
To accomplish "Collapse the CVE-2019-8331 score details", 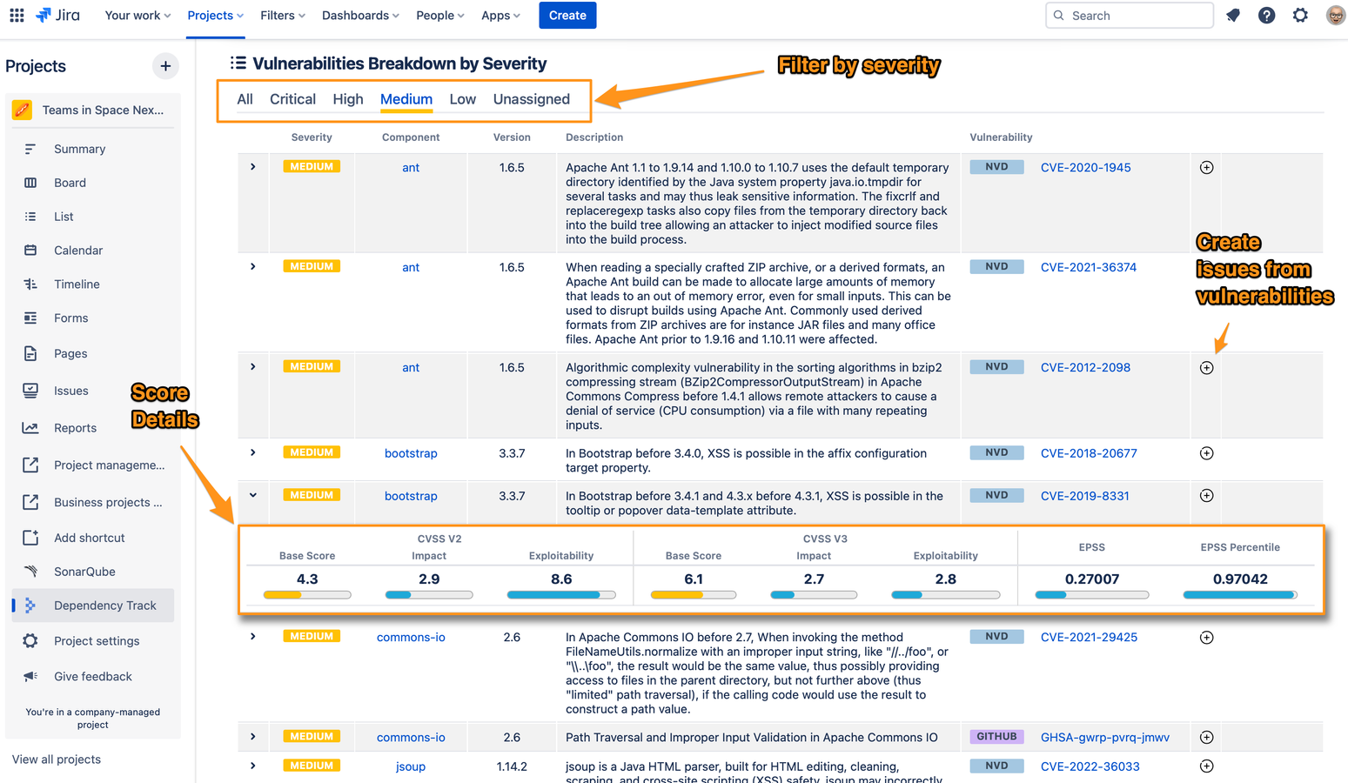I will [x=253, y=495].
